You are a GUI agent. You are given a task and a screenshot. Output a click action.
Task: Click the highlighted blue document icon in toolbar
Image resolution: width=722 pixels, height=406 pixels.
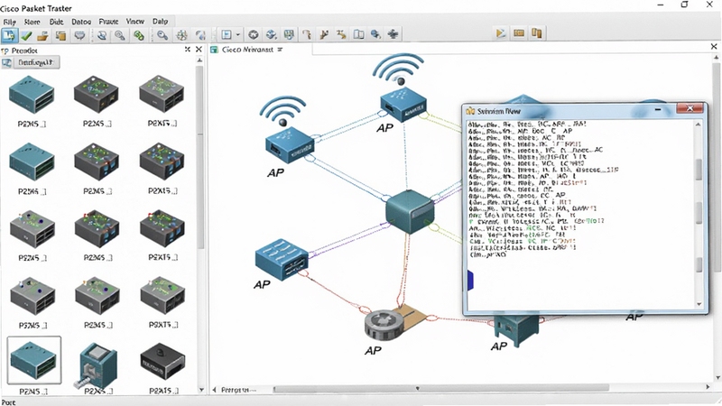9,35
